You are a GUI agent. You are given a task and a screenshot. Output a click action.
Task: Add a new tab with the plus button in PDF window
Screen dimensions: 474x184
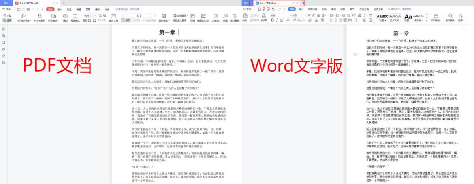click(64, 3)
